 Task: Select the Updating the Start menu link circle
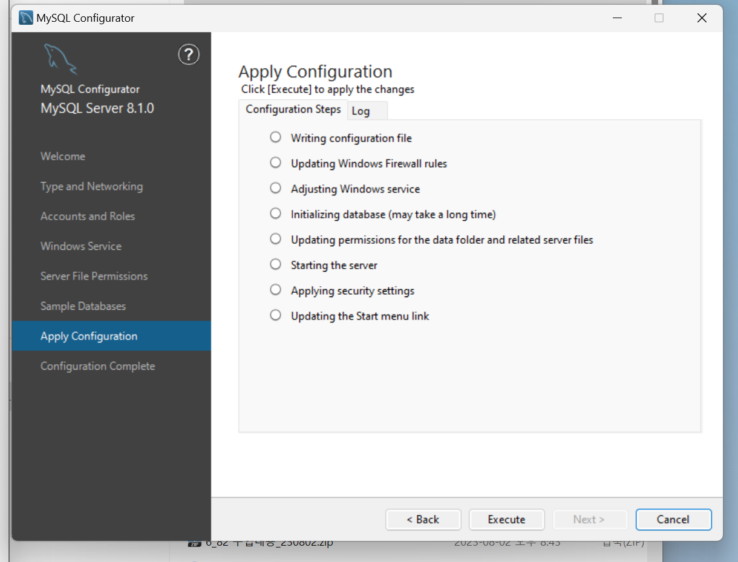tap(276, 315)
